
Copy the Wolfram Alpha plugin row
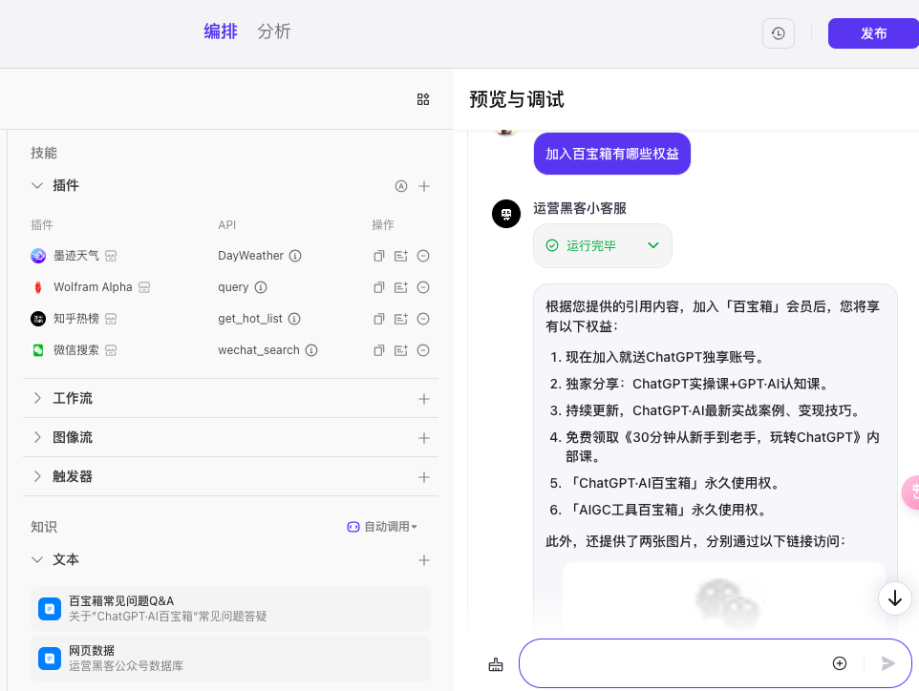(x=379, y=287)
